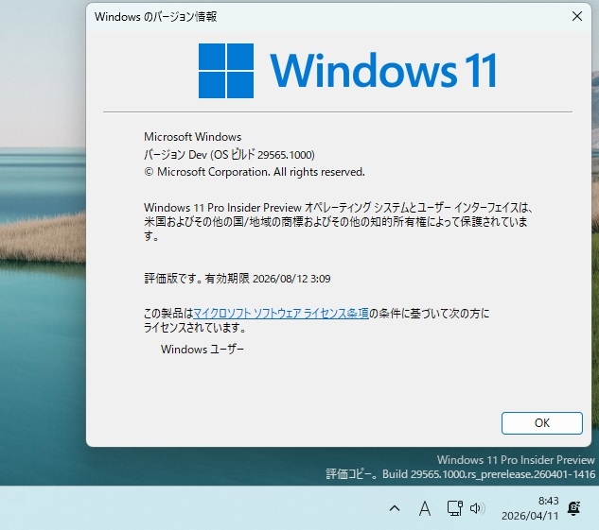
Task: Click the OK button
Action: click(541, 423)
